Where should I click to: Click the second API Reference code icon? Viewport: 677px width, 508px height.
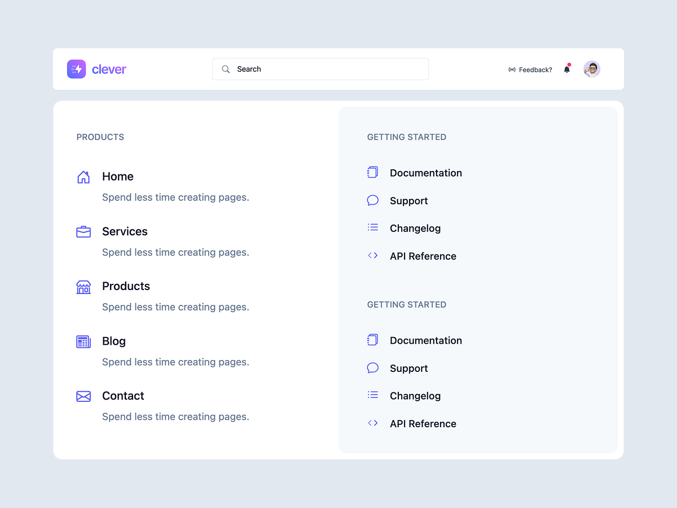(x=372, y=423)
